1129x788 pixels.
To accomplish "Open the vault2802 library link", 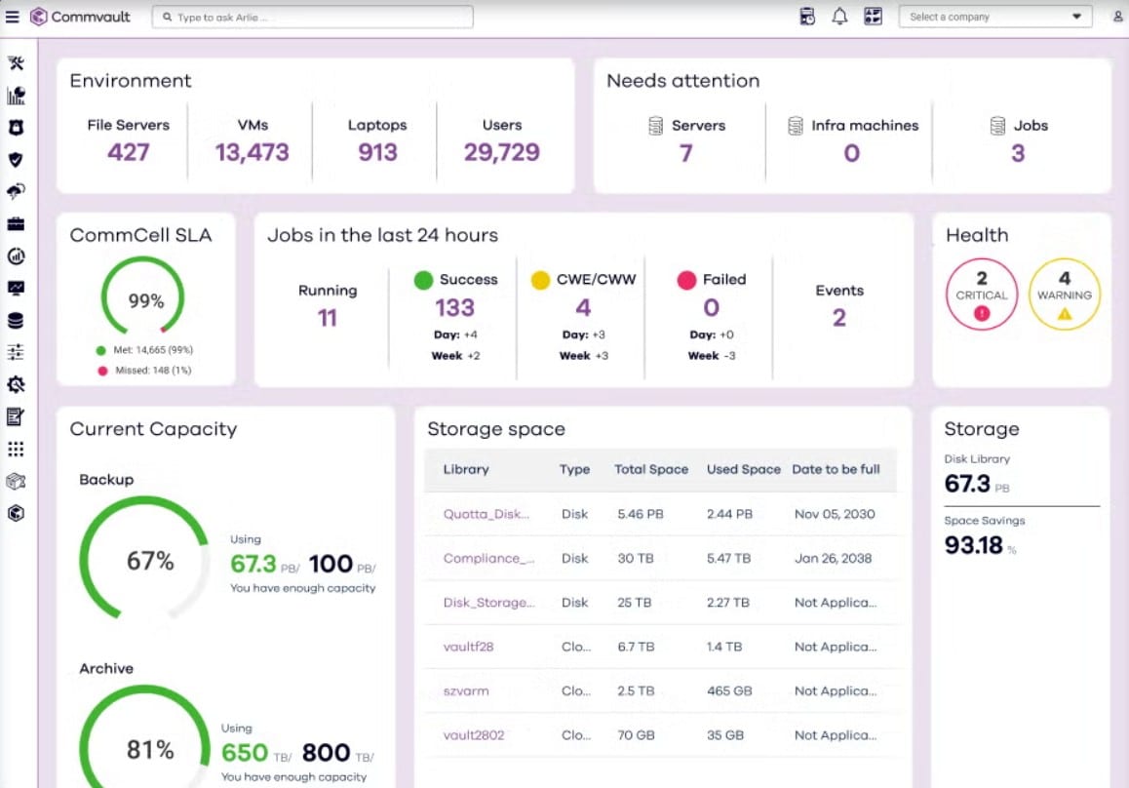I will (x=474, y=734).
